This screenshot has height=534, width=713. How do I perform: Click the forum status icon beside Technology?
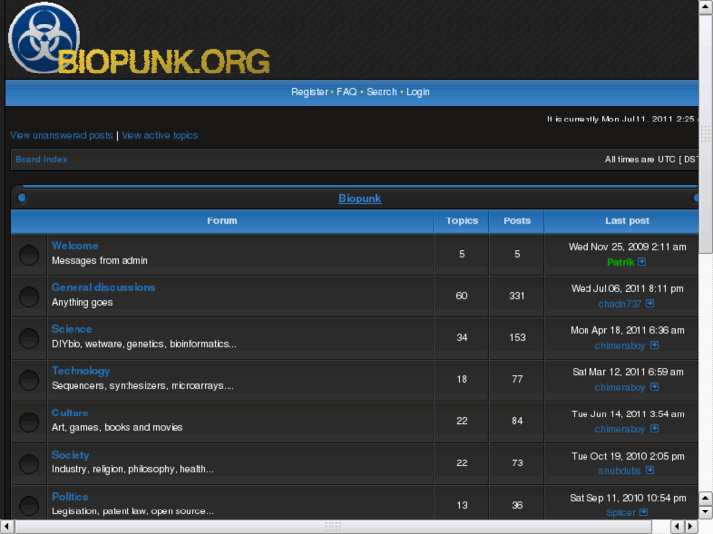pyautogui.click(x=28, y=380)
